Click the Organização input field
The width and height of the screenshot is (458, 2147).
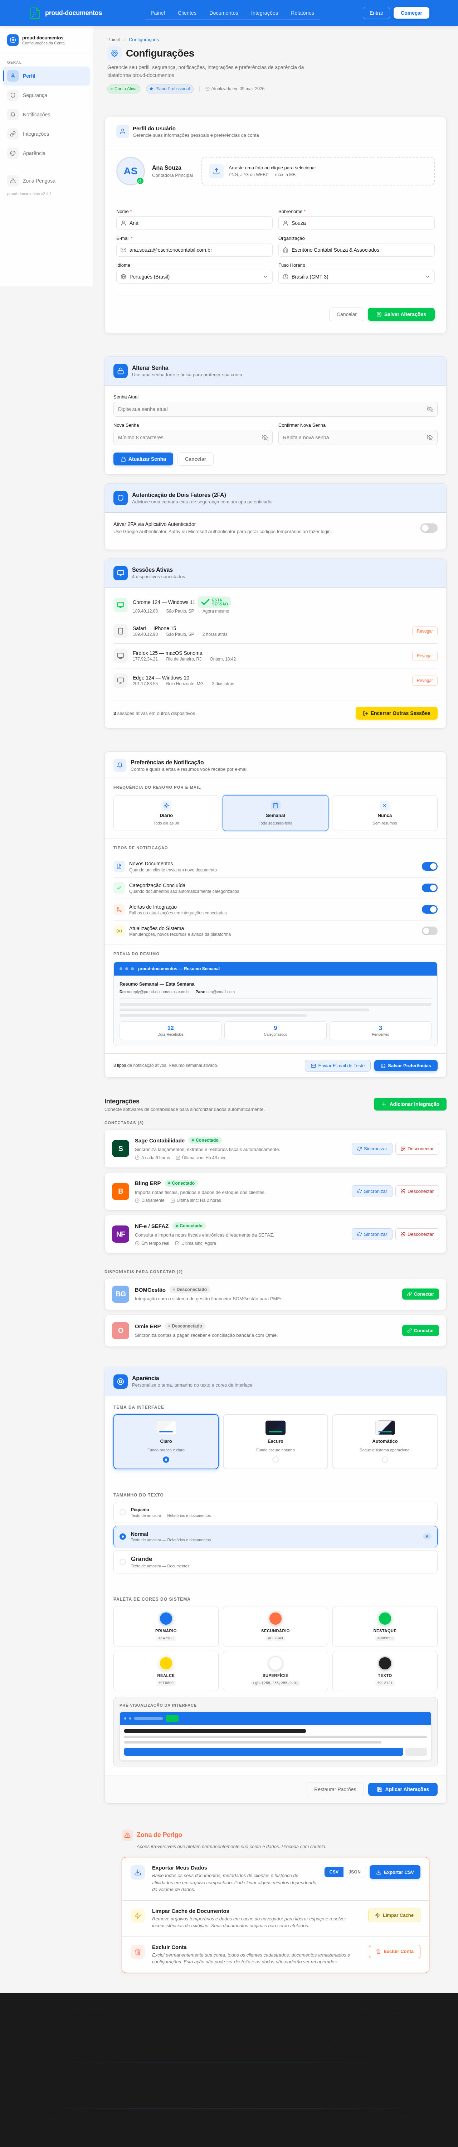(356, 250)
